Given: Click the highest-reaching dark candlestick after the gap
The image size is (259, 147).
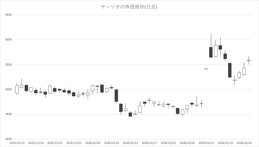Looking at the screenshot, I should pos(211,52).
